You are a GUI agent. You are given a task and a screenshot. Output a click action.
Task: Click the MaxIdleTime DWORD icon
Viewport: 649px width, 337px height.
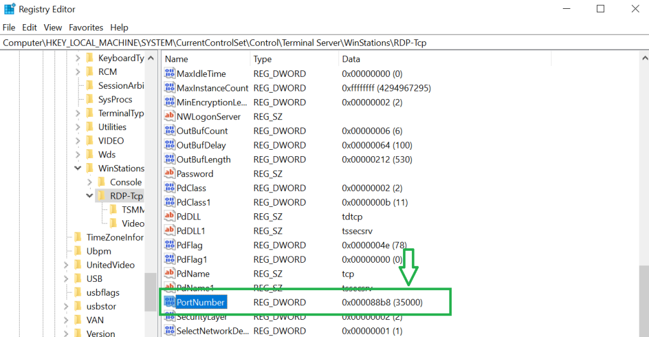(169, 74)
